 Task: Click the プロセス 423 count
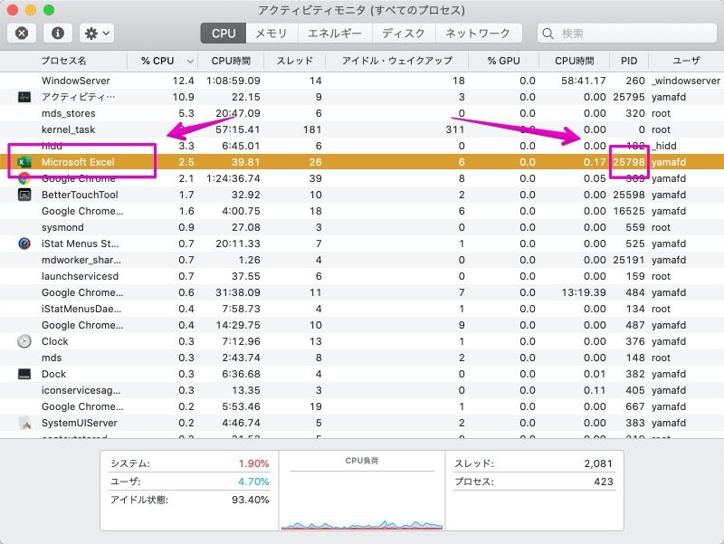(604, 482)
